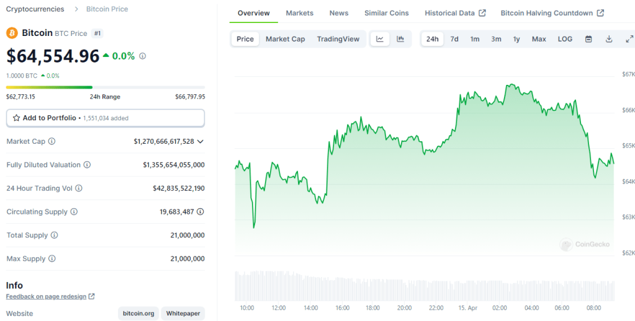The image size is (635, 321).
Task: Select the Max time range option
Action: (x=539, y=39)
